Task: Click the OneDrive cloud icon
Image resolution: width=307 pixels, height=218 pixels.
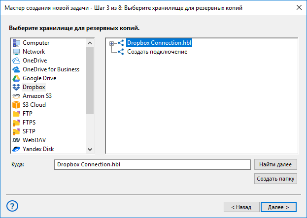Action: [x=16, y=61]
